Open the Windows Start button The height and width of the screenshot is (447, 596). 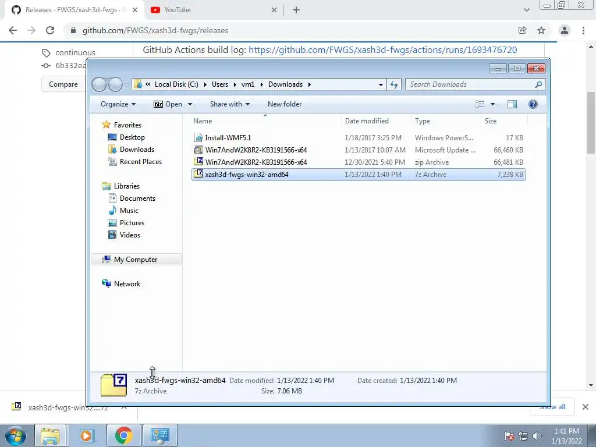[x=16, y=435]
